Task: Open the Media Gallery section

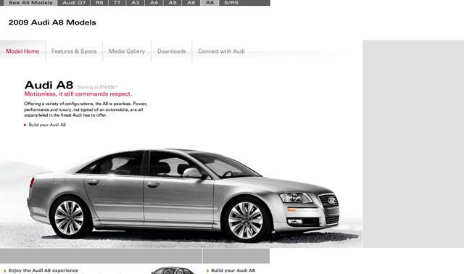Action: [x=127, y=51]
